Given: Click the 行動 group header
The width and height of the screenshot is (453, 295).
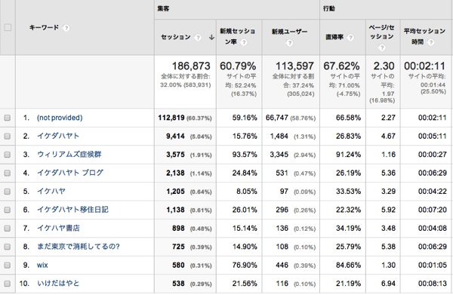Looking at the screenshot, I should pyautogui.click(x=328, y=8).
